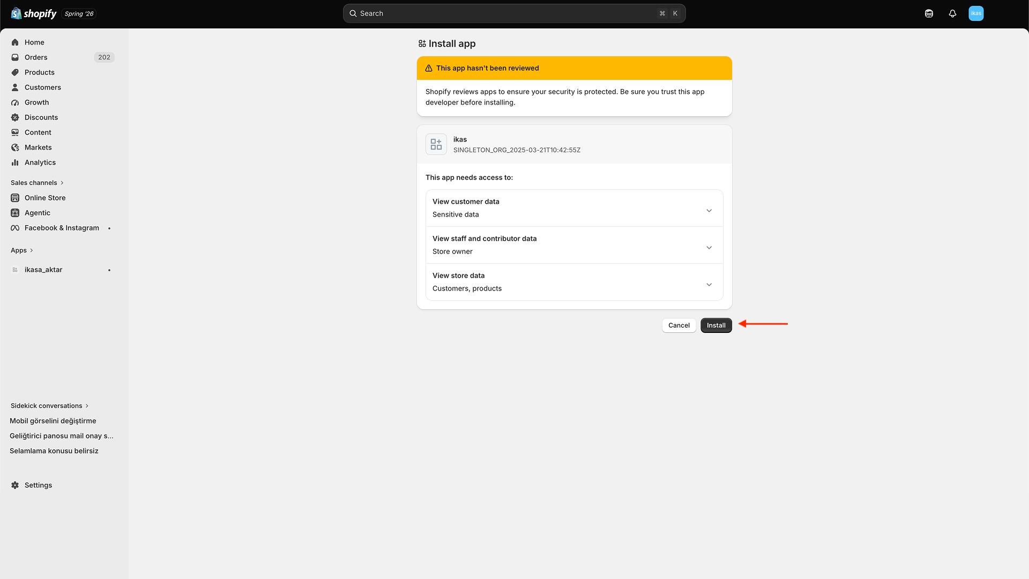The width and height of the screenshot is (1029, 579).
Task: Click the Install app heading icon
Action: tap(422, 43)
